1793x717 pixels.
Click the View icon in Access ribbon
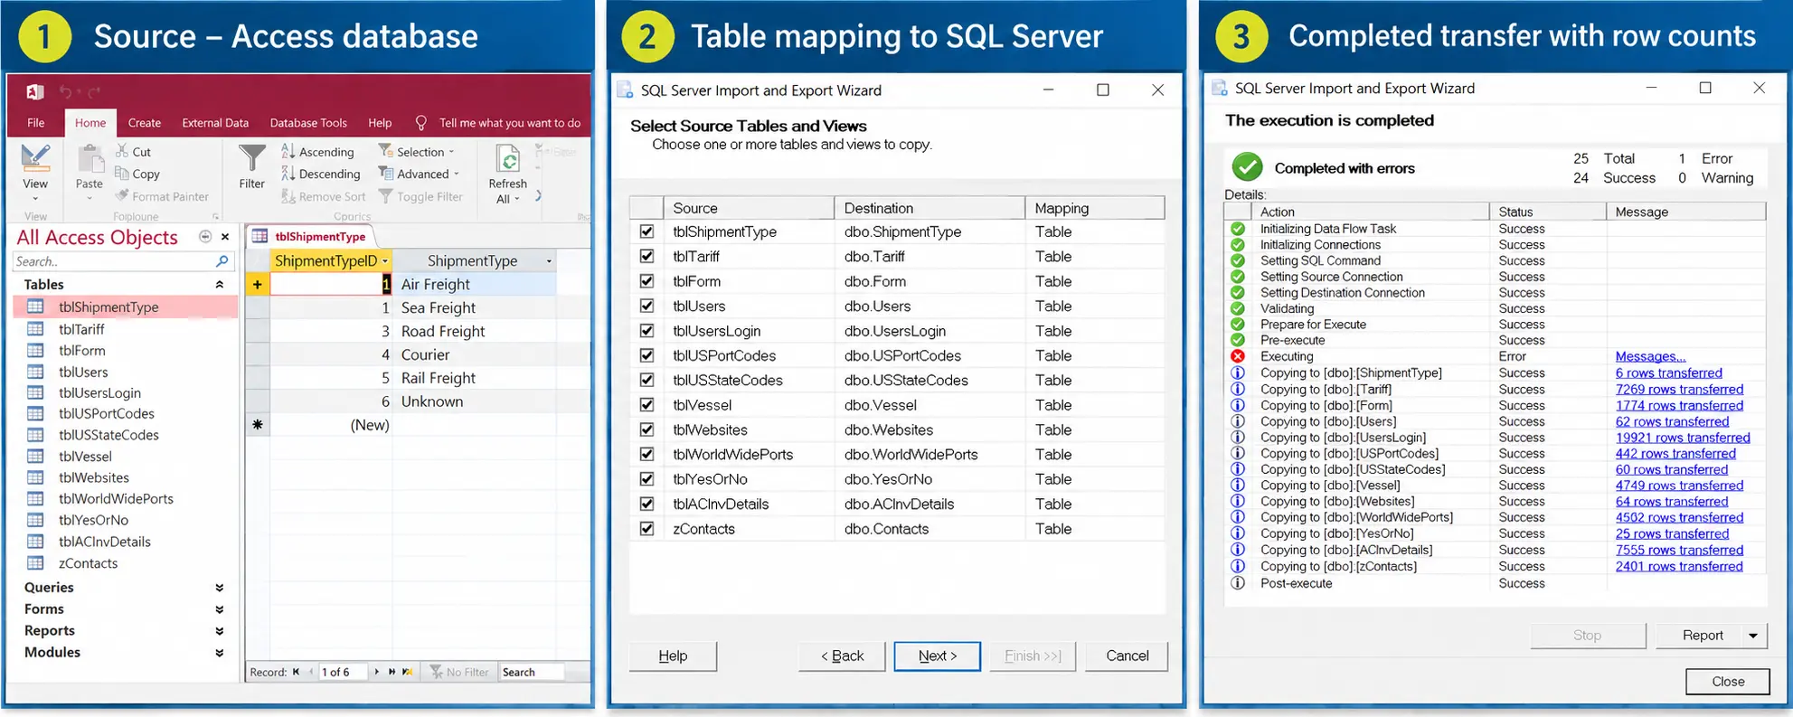(x=35, y=160)
